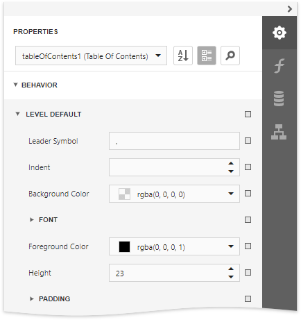This screenshot has height=320, width=301.
Task: Open the Report Explorer hierarchy tab
Action: pos(279,132)
